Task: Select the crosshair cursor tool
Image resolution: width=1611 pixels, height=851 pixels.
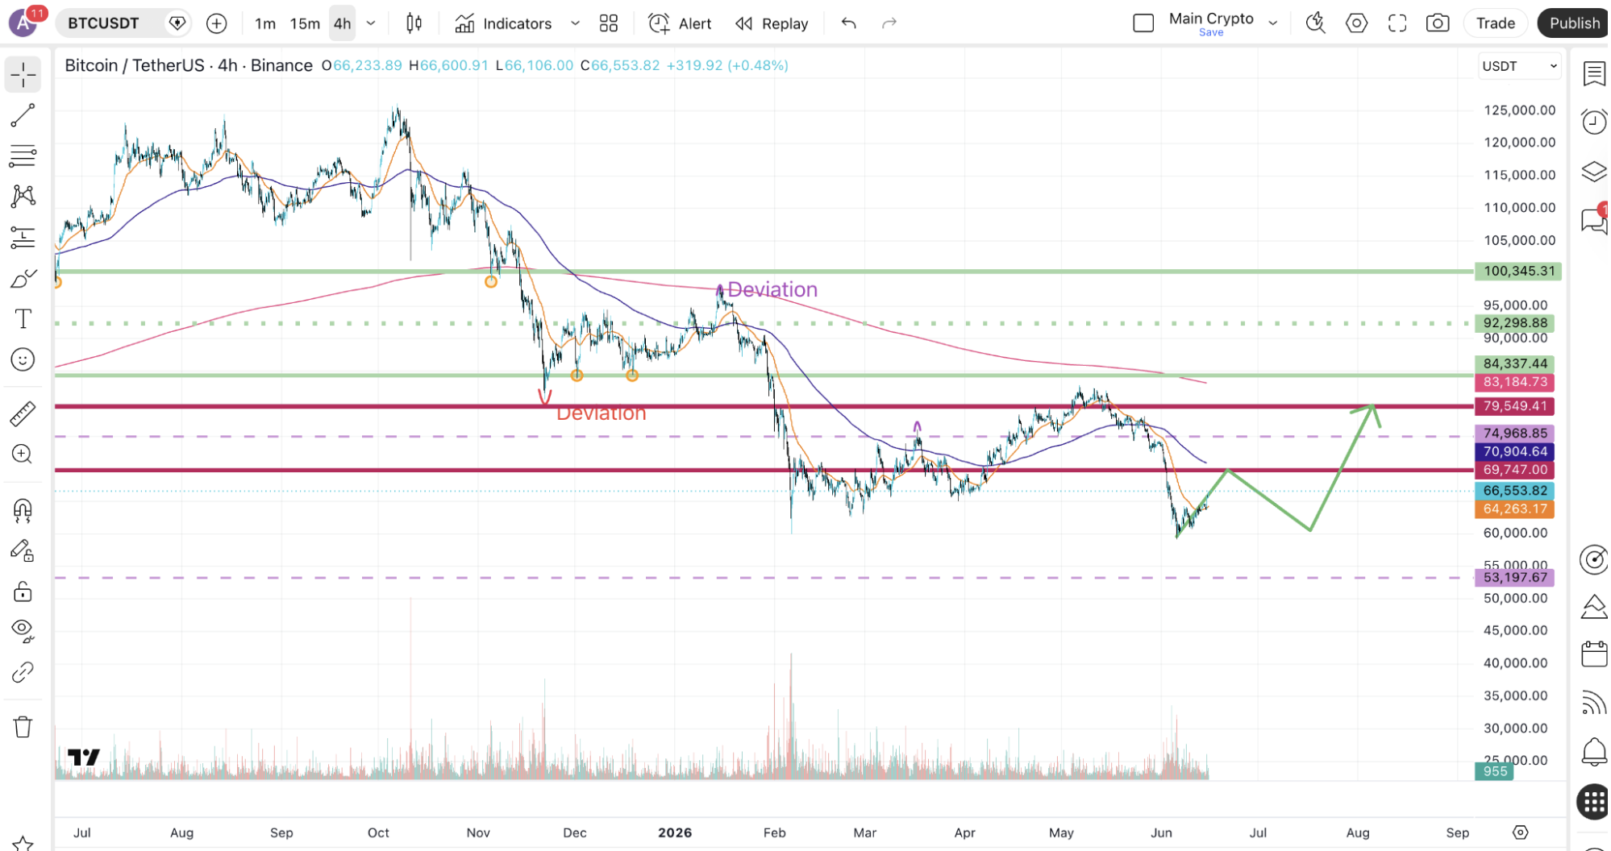Action: pos(23,74)
